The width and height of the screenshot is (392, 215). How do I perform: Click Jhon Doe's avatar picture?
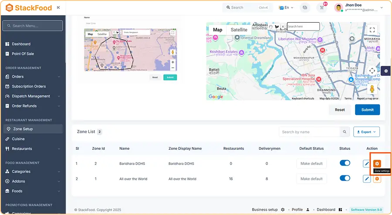click(x=338, y=7)
